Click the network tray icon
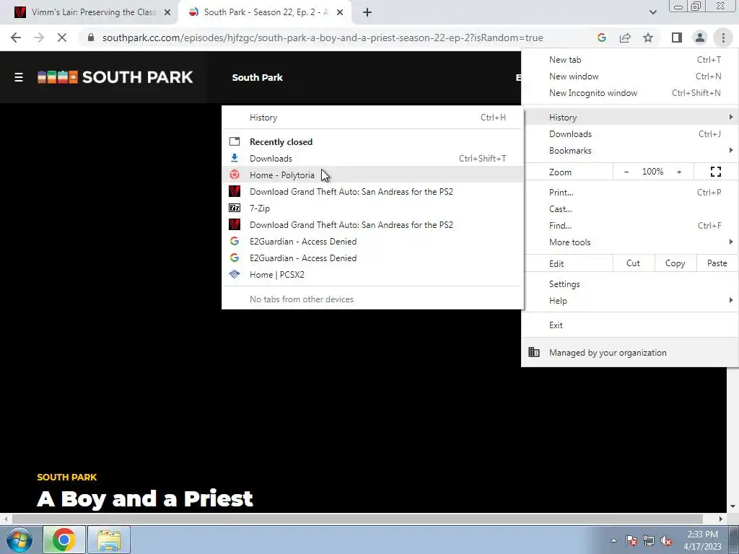 649,541
